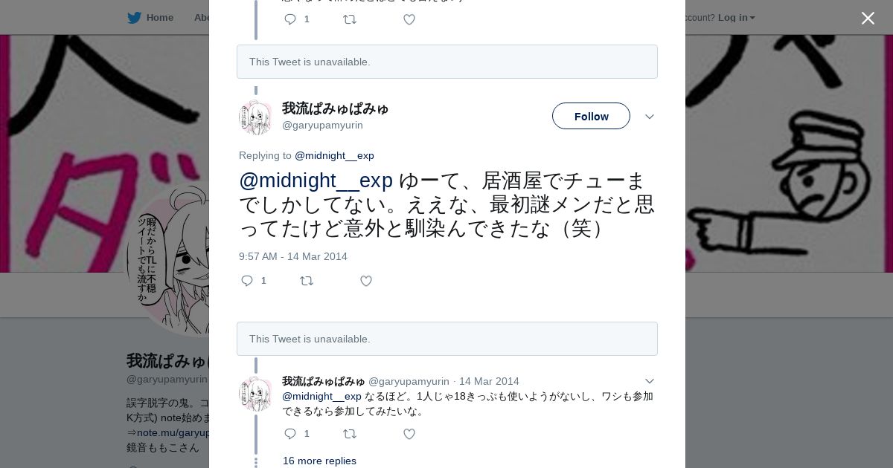Open the Twitter bird Home icon

(135, 17)
